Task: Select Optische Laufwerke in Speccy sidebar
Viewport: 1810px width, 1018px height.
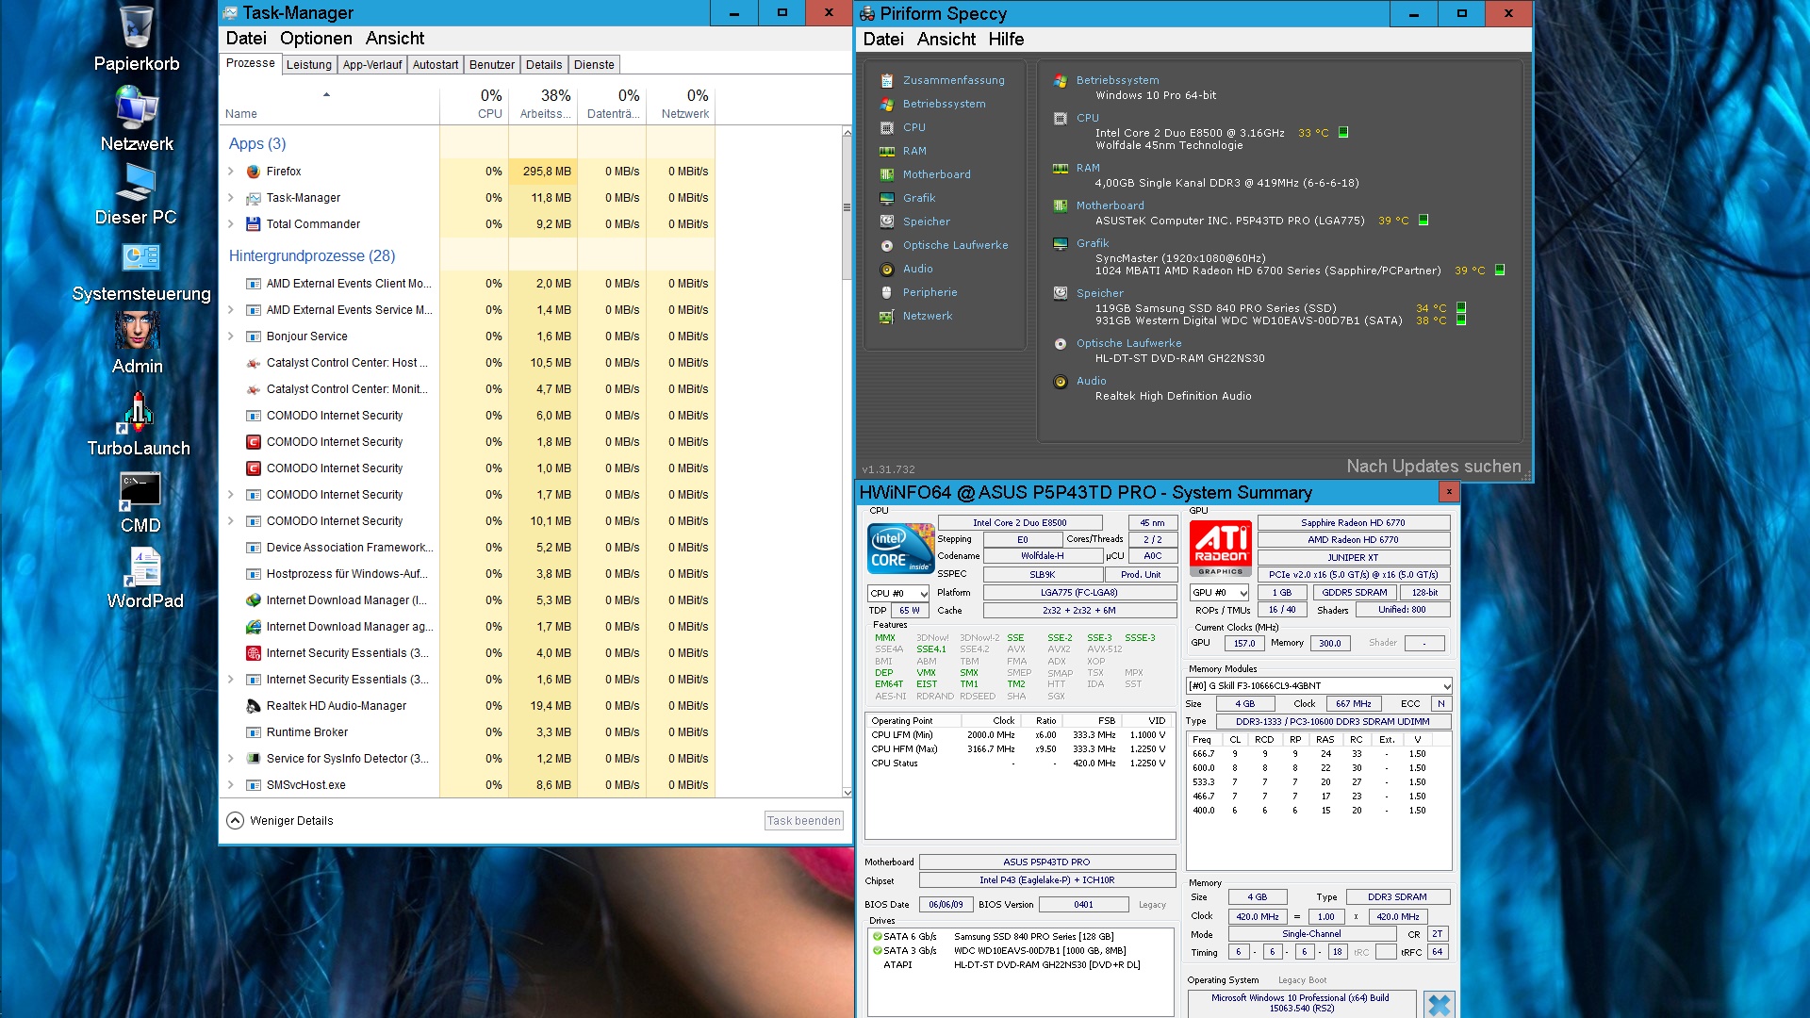Action: [x=954, y=245]
